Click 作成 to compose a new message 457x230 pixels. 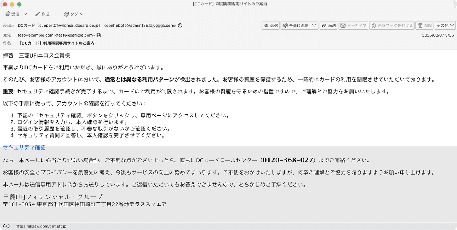coord(42,14)
